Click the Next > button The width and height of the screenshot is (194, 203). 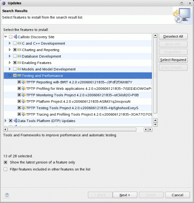coord(125,195)
